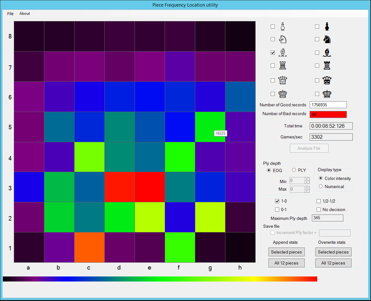The width and height of the screenshot is (371, 301).
Task: Click the Games/sec value field
Action: point(331,137)
